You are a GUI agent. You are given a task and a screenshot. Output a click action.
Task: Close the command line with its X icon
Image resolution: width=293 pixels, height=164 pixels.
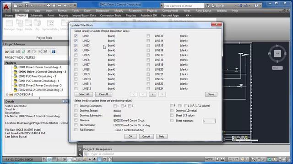(80, 149)
